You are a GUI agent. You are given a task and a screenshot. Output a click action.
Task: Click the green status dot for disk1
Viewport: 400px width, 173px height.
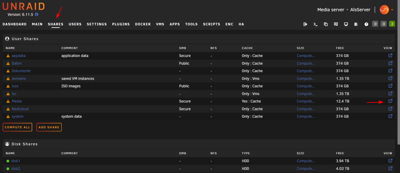point(8,161)
